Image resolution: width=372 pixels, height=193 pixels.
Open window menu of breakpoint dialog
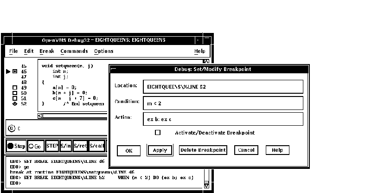pyautogui.click(x=114, y=69)
